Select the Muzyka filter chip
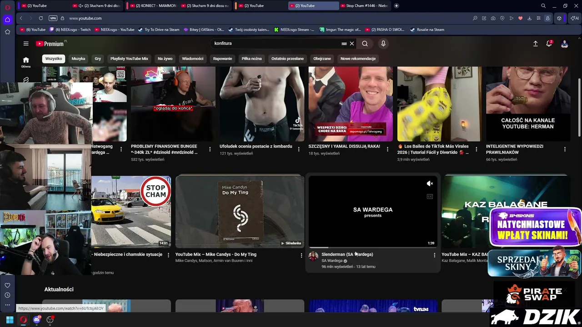 coord(78,59)
